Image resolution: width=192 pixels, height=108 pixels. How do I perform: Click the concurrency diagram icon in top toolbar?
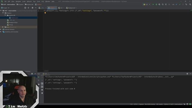click(166, 4)
